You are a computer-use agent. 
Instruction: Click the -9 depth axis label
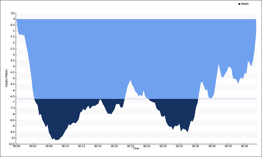13,126
